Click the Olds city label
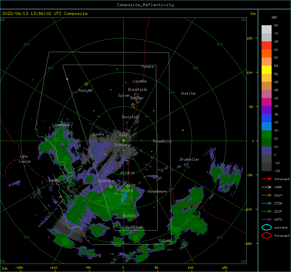291x272 pixels. click(x=123, y=135)
